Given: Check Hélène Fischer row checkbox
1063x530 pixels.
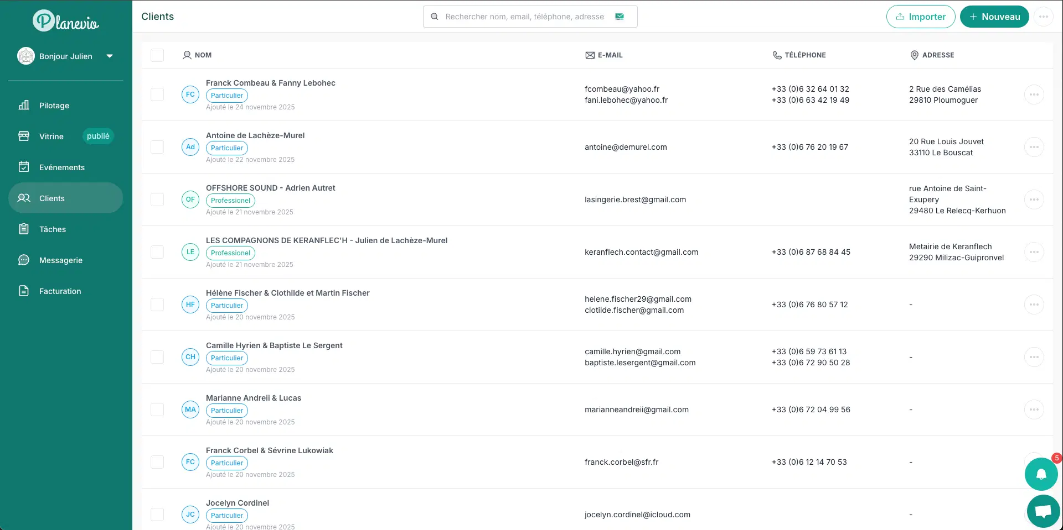Looking at the screenshot, I should coord(157,305).
